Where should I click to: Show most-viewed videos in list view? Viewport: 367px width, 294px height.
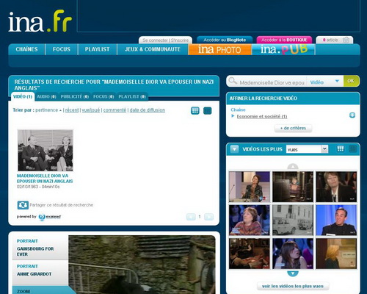[x=352, y=148]
